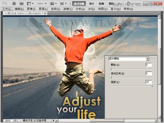Open the 编辑(E) menu
Screen dimensions: 164x123
[x=19, y=9]
